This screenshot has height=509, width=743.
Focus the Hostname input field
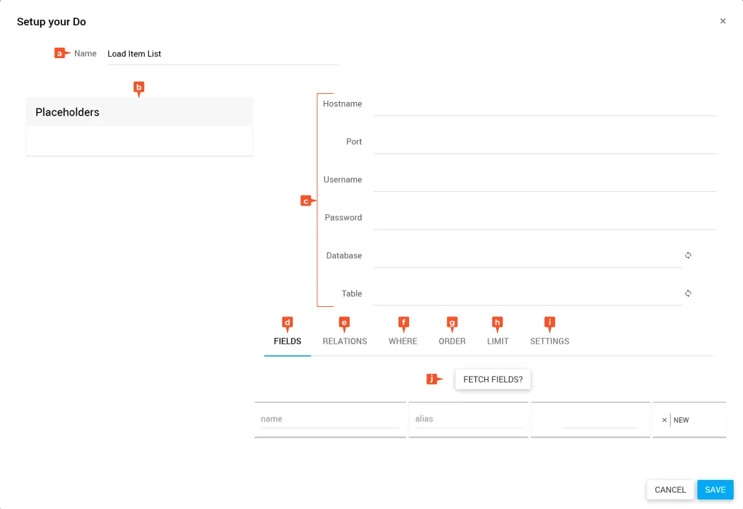[x=544, y=105]
